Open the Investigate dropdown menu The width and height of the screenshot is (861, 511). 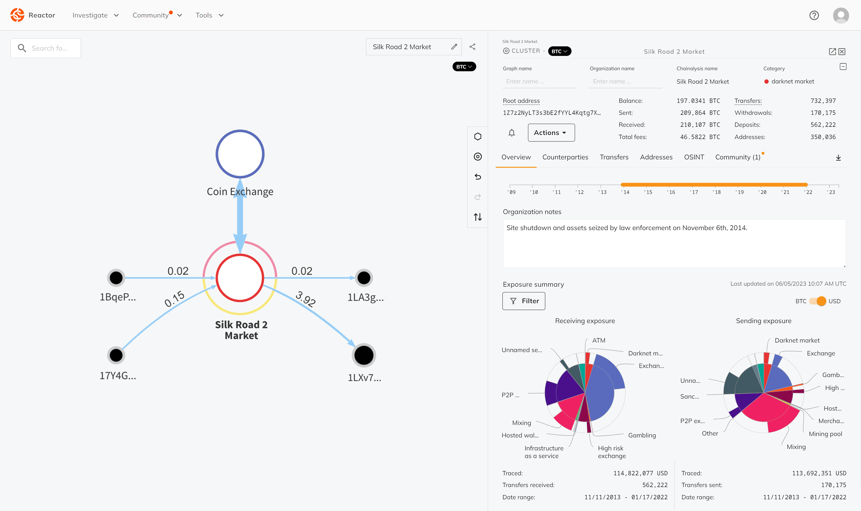click(x=94, y=15)
